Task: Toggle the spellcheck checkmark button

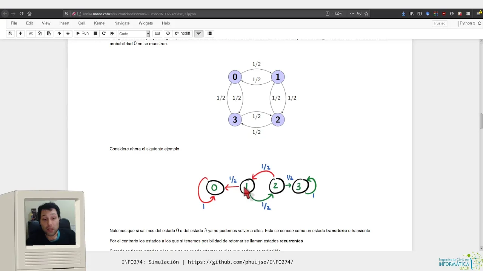Action: (x=198, y=33)
